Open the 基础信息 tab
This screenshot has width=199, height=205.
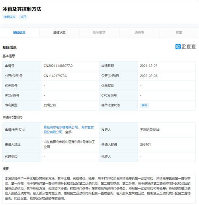pos(19,33)
